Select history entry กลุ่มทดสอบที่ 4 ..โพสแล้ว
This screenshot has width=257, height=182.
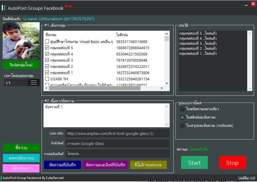click(198, 38)
